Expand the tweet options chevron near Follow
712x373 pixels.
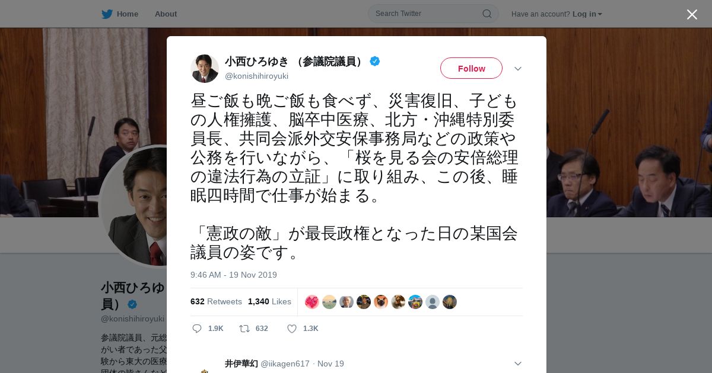[518, 69]
